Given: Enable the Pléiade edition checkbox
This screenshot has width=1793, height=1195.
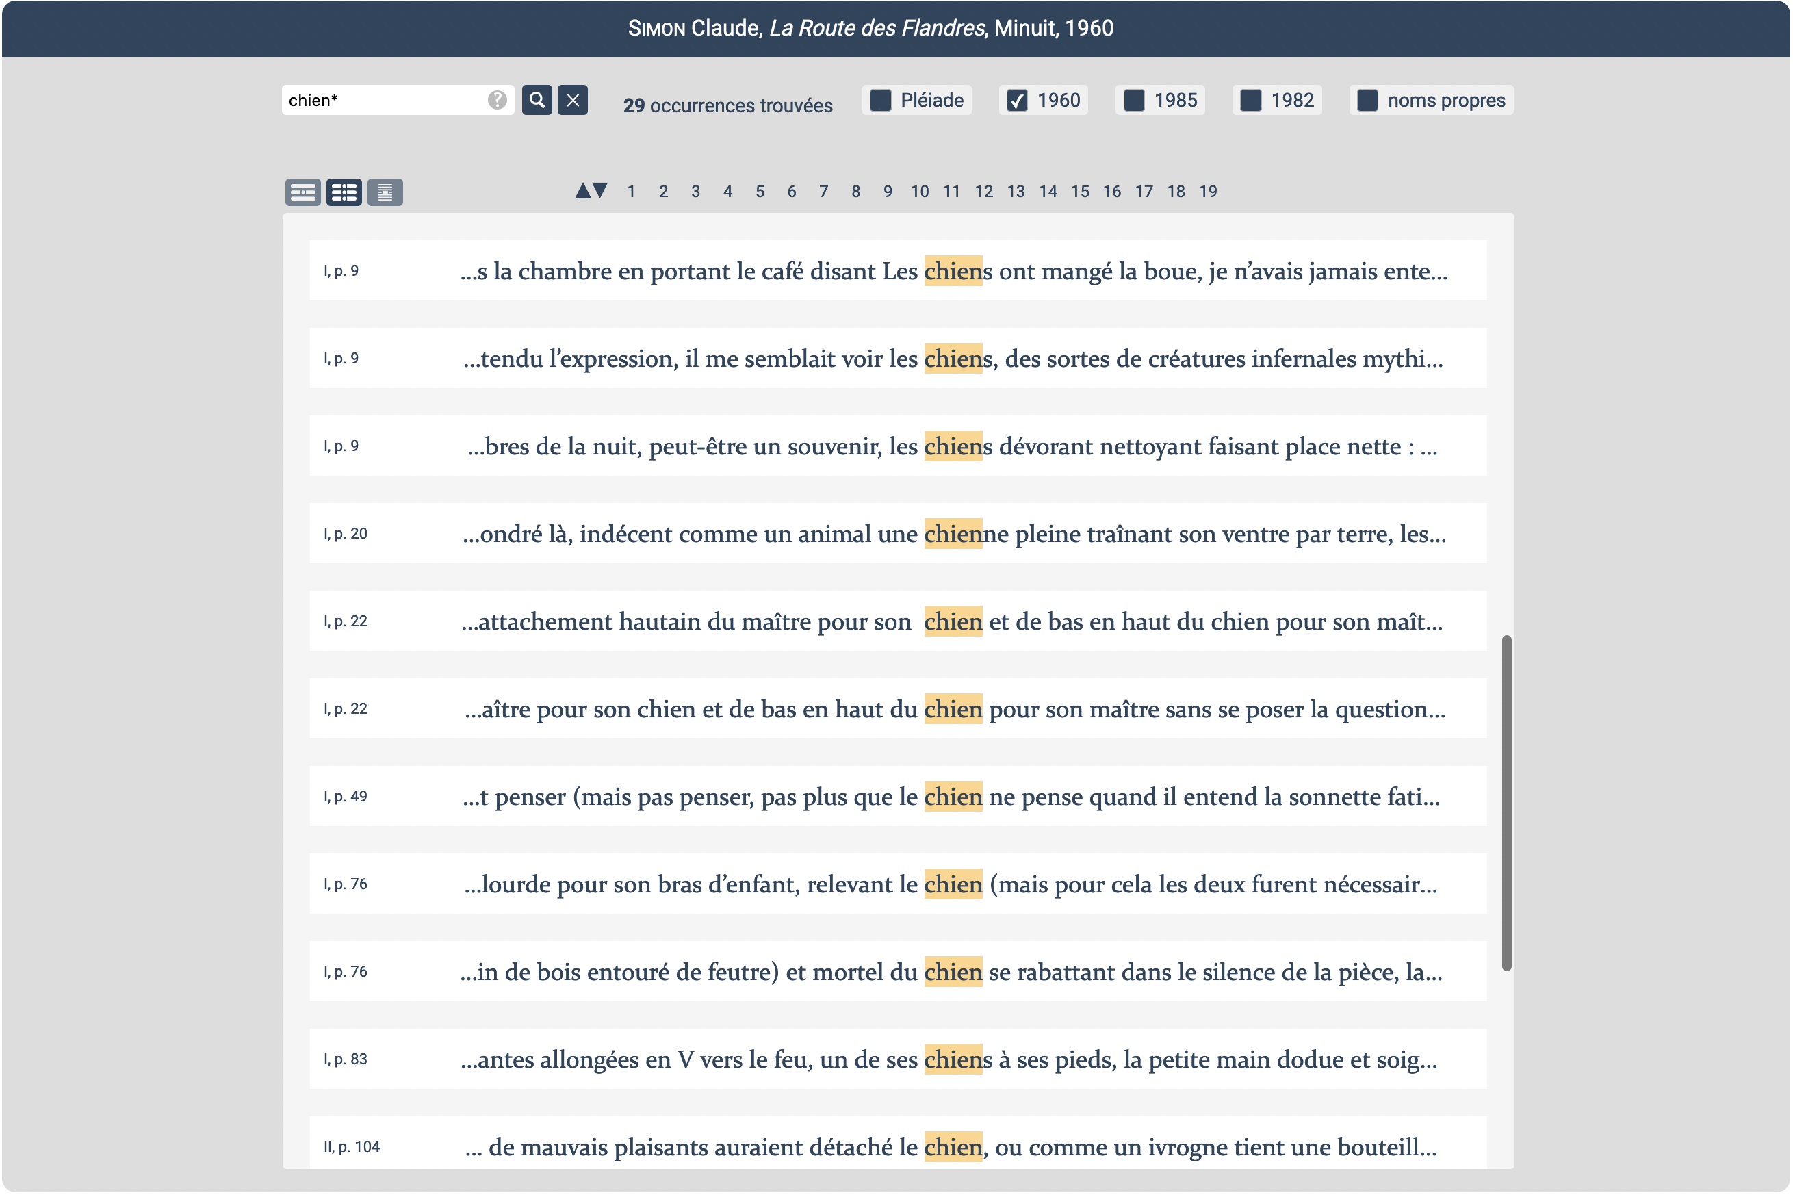Looking at the screenshot, I should [x=880, y=100].
